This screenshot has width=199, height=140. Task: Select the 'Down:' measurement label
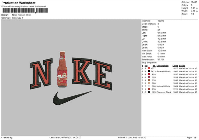tap(145, 42)
